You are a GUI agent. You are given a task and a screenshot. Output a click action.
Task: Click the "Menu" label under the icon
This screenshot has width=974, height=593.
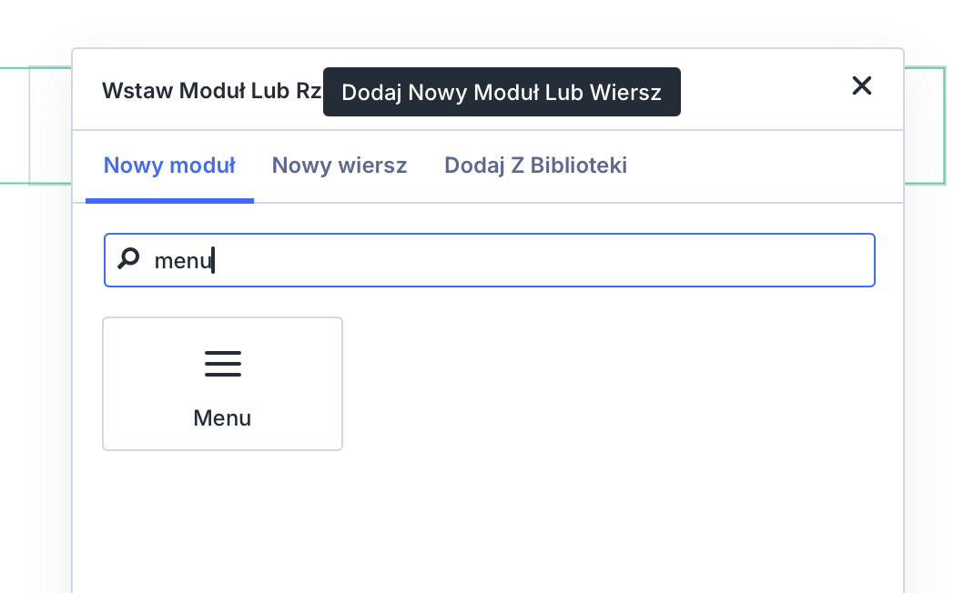coord(222,418)
